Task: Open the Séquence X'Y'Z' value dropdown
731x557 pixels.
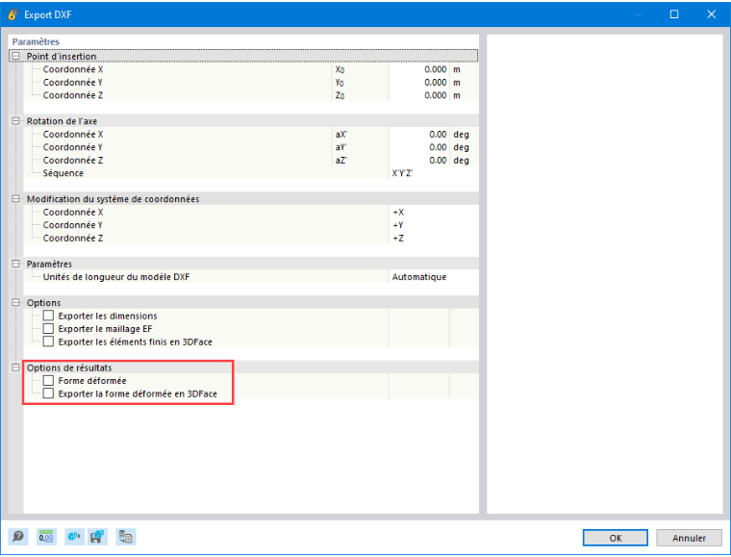Action: coord(433,173)
